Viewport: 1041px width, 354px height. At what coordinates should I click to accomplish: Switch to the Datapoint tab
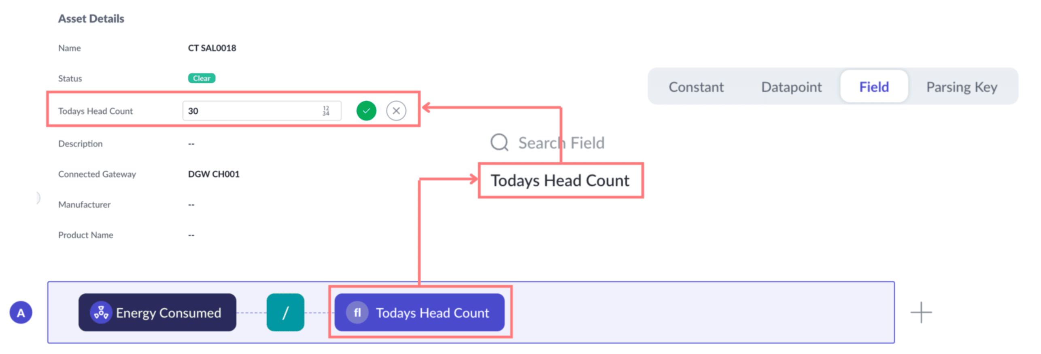[791, 87]
